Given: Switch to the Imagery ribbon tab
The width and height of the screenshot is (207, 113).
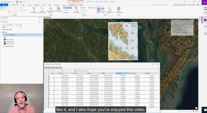Looking at the screenshot, I should [57, 5].
